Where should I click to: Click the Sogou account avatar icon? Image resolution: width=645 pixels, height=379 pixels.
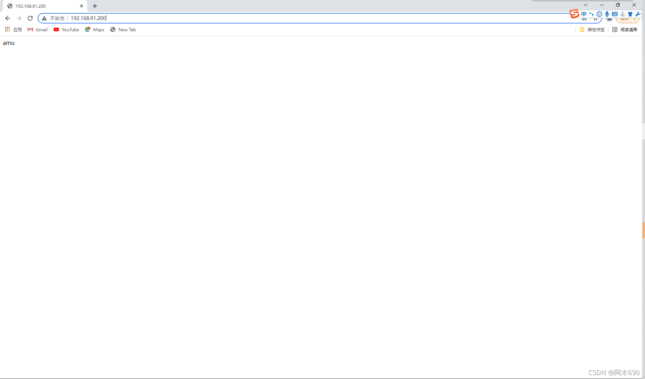(623, 14)
